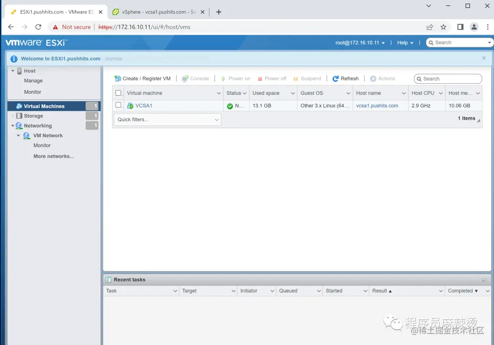Click the Storage icon in navigator
The width and height of the screenshot is (494, 345).
click(x=19, y=116)
